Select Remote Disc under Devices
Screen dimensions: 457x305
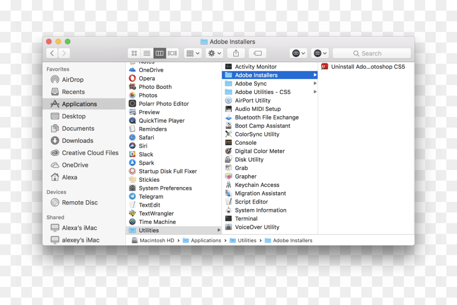pyautogui.click(x=84, y=202)
